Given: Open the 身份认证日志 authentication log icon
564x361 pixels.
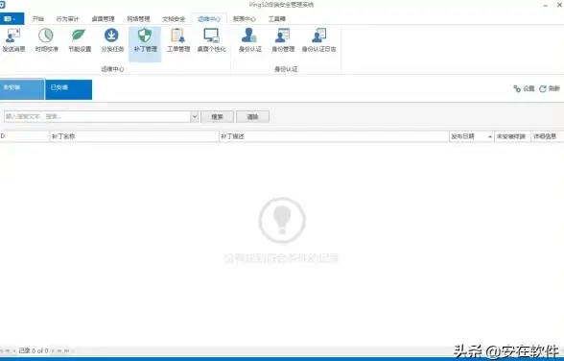Looking at the screenshot, I should [x=318, y=40].
